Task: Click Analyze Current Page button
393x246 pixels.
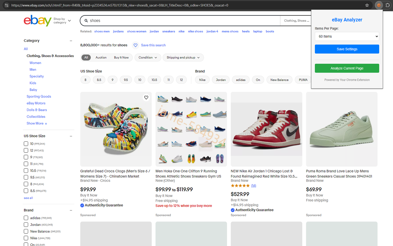Action: pos(347,68)
